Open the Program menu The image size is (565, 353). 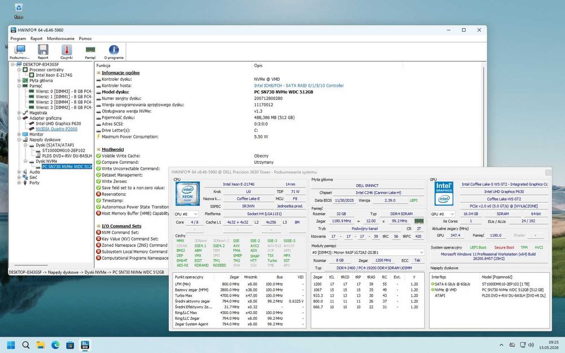point(18,38)
